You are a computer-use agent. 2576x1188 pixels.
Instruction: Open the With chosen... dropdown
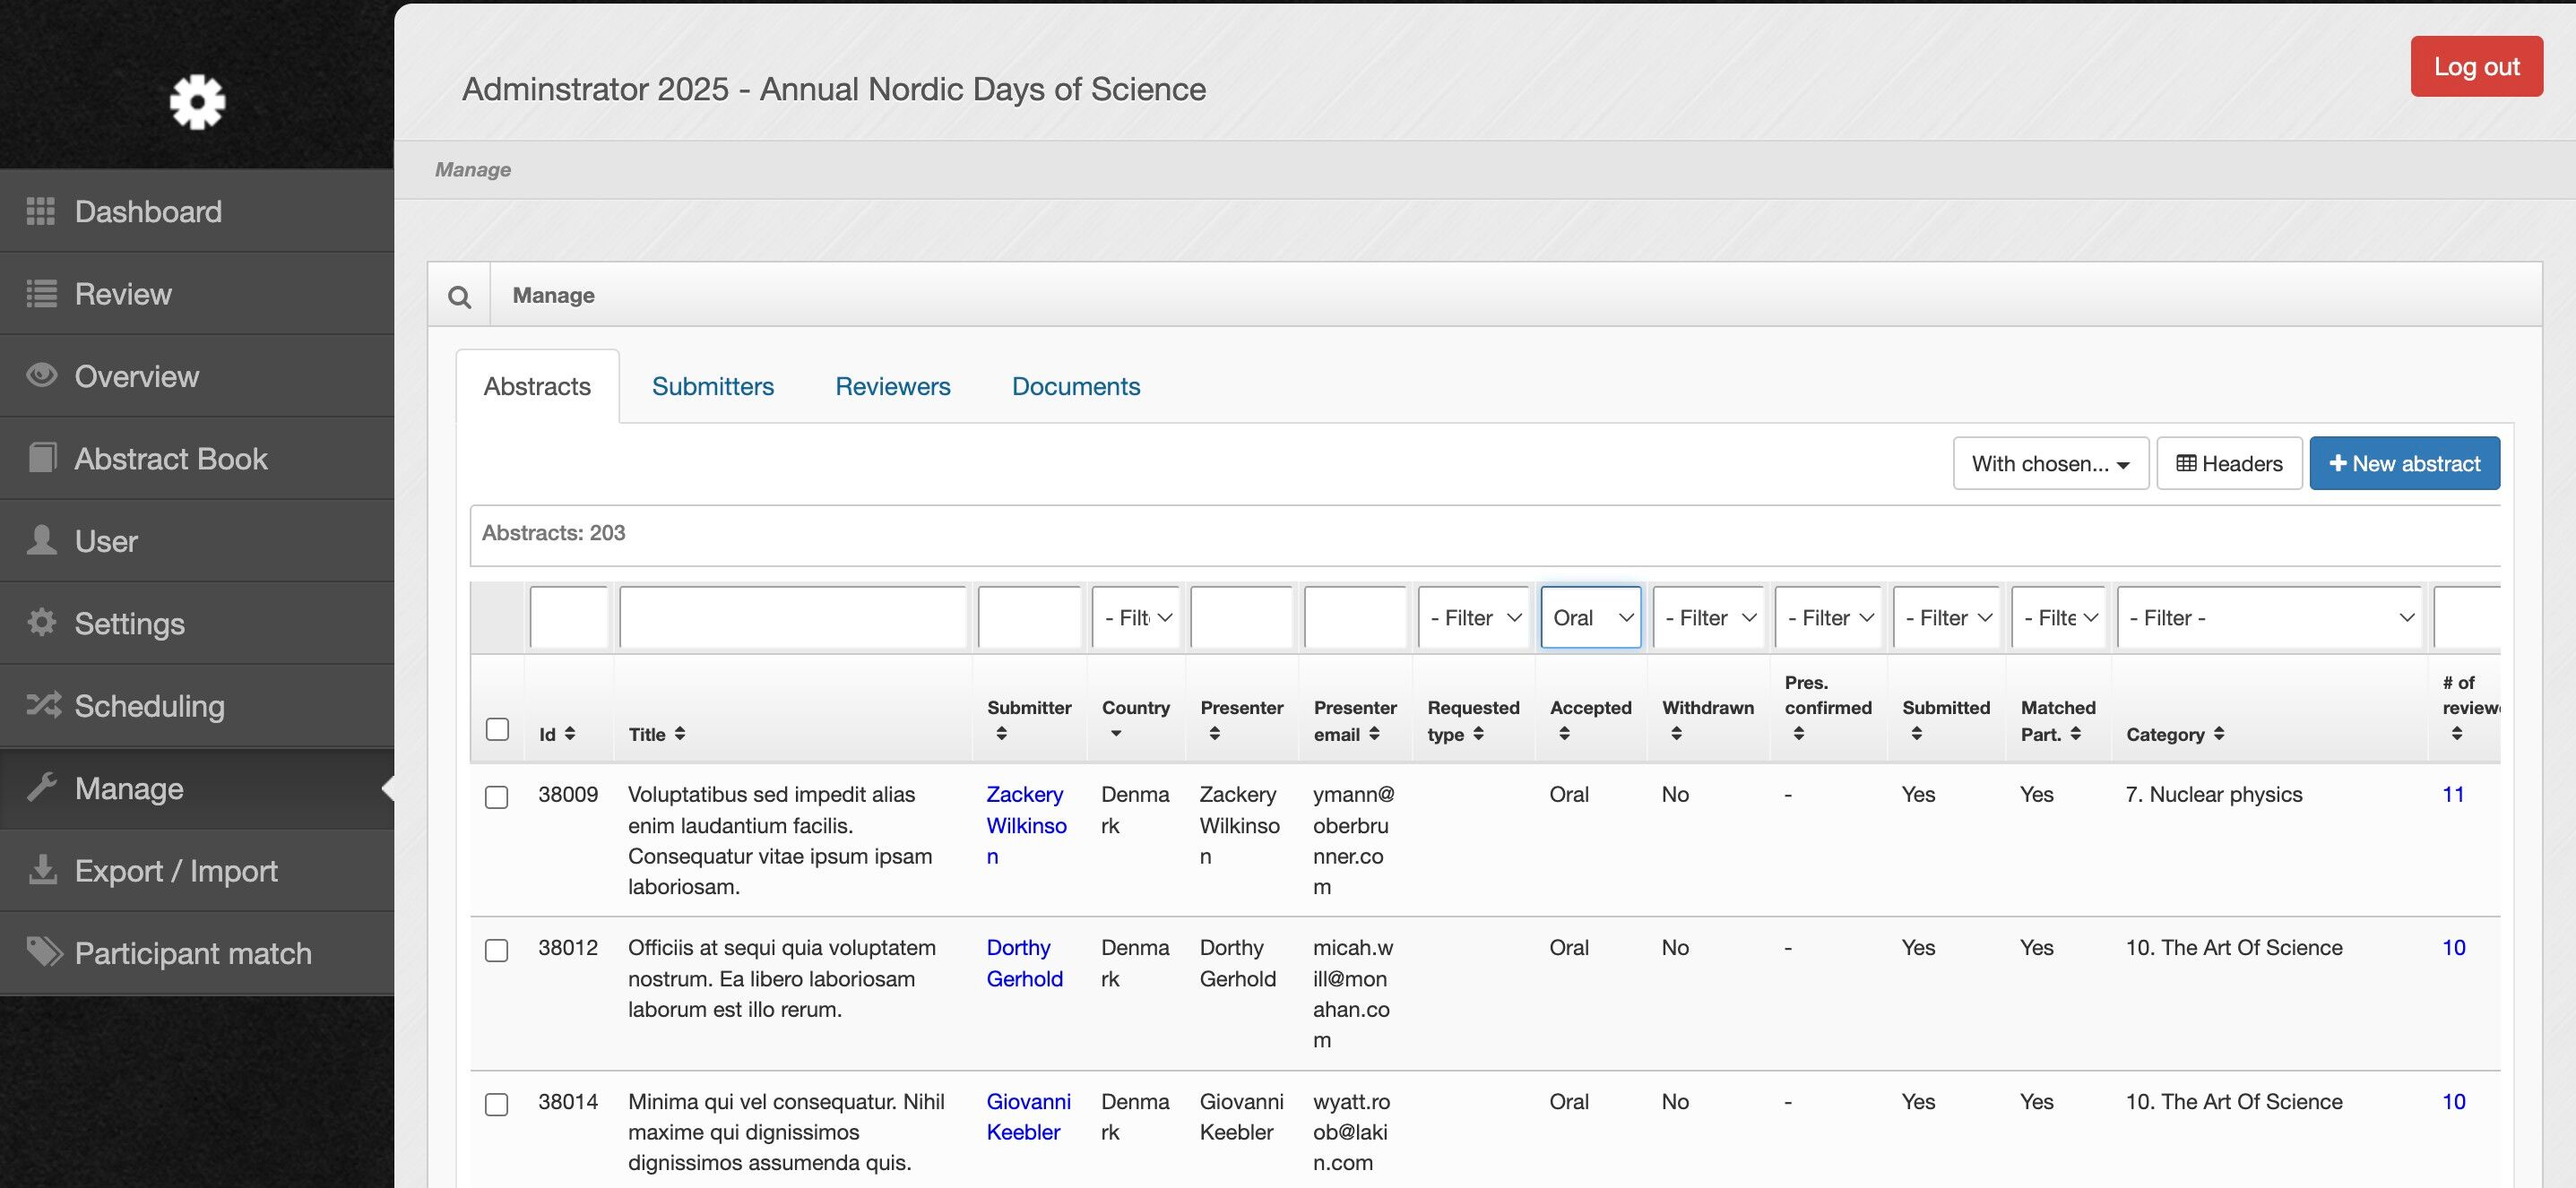pos(2050,463)
